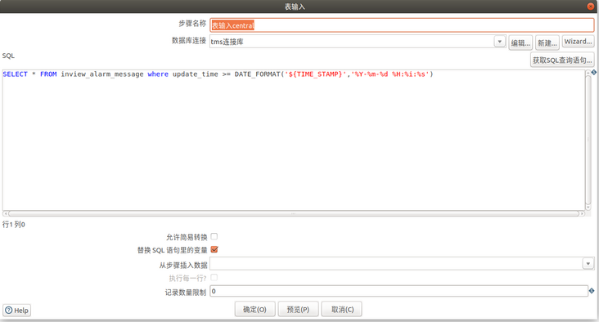Click the SELECT keyword in the SQL

[x=16, y=74]
